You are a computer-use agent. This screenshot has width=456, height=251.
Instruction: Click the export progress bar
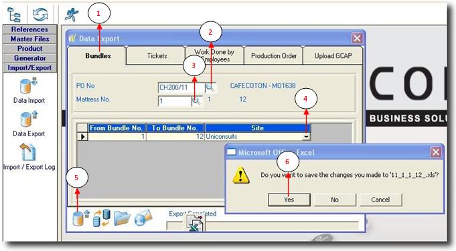[x=262, y=226]
